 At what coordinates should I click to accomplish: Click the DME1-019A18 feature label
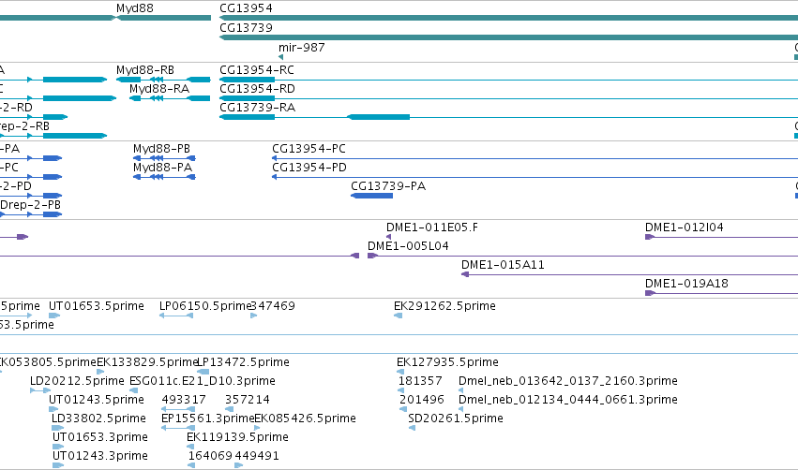(x=686, y=284)
